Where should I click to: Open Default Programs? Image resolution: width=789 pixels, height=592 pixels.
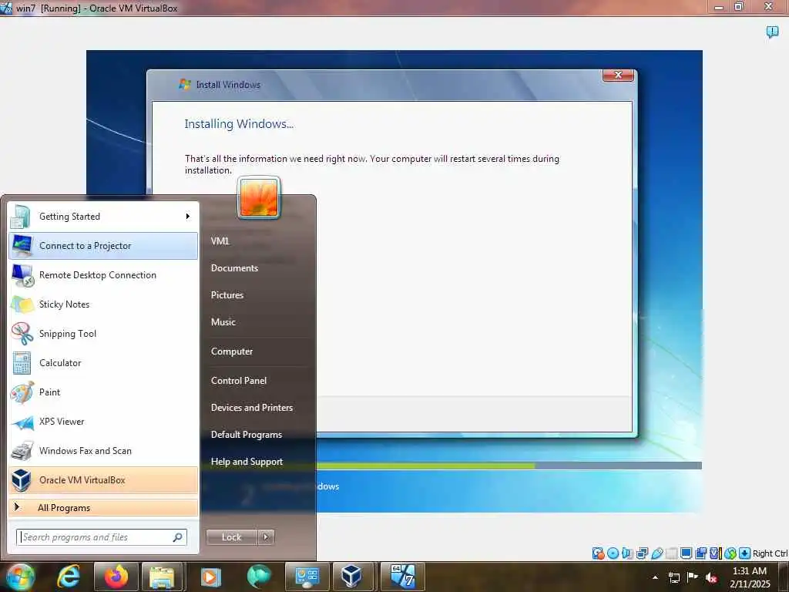click(x=246, y=435)
